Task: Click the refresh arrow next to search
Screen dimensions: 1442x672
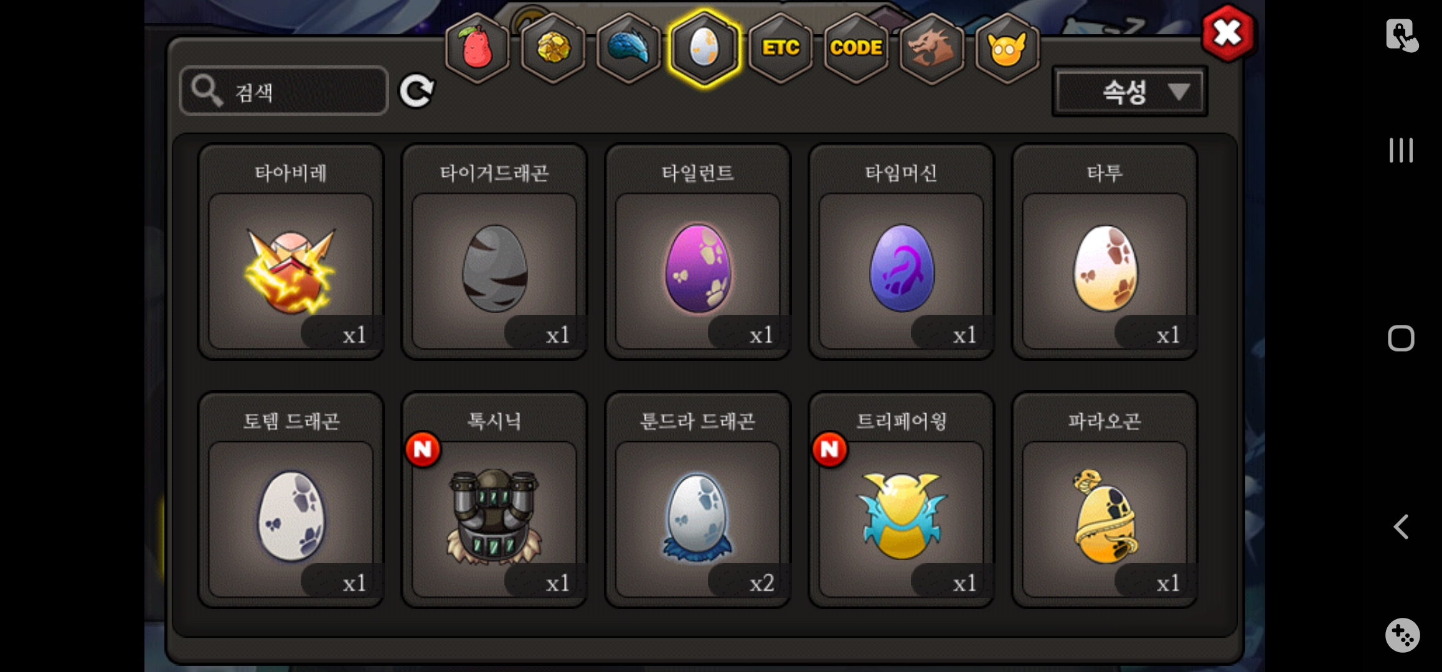Action: click(x=417, y=91)
